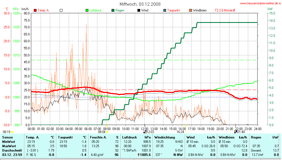The width and height of the screenshot is (282, 160).
Task: Click the sunrise sun icon at 08:04
Action: [x=107, y=132]
